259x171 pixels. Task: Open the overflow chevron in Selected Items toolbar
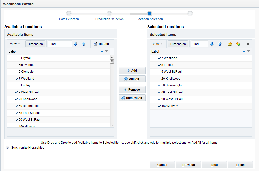[248, 44]
